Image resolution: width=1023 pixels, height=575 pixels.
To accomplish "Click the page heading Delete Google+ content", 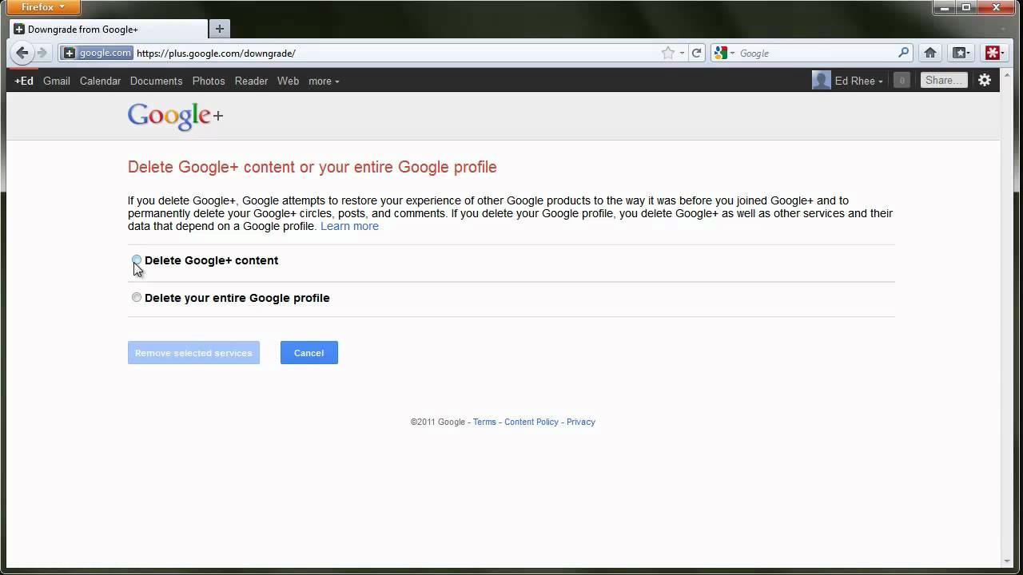I will click(x=312, y=167).
